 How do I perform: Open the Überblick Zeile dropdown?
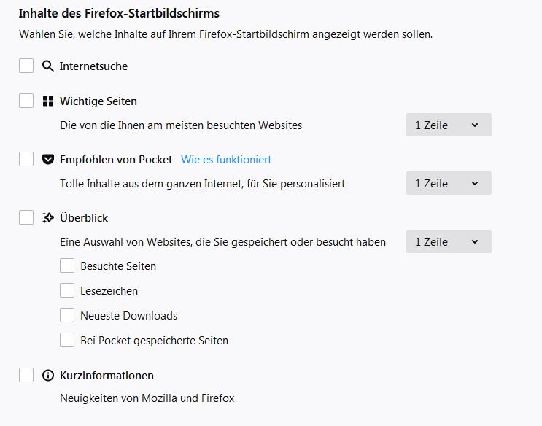pos(448,241)
